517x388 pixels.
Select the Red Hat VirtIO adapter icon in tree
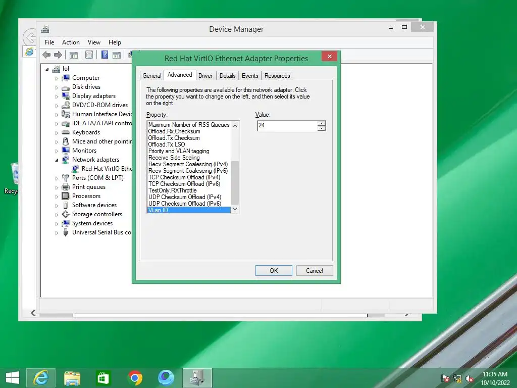75,169
